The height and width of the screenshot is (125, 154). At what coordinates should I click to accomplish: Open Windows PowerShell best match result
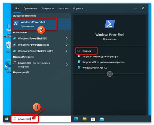point(41,24)
